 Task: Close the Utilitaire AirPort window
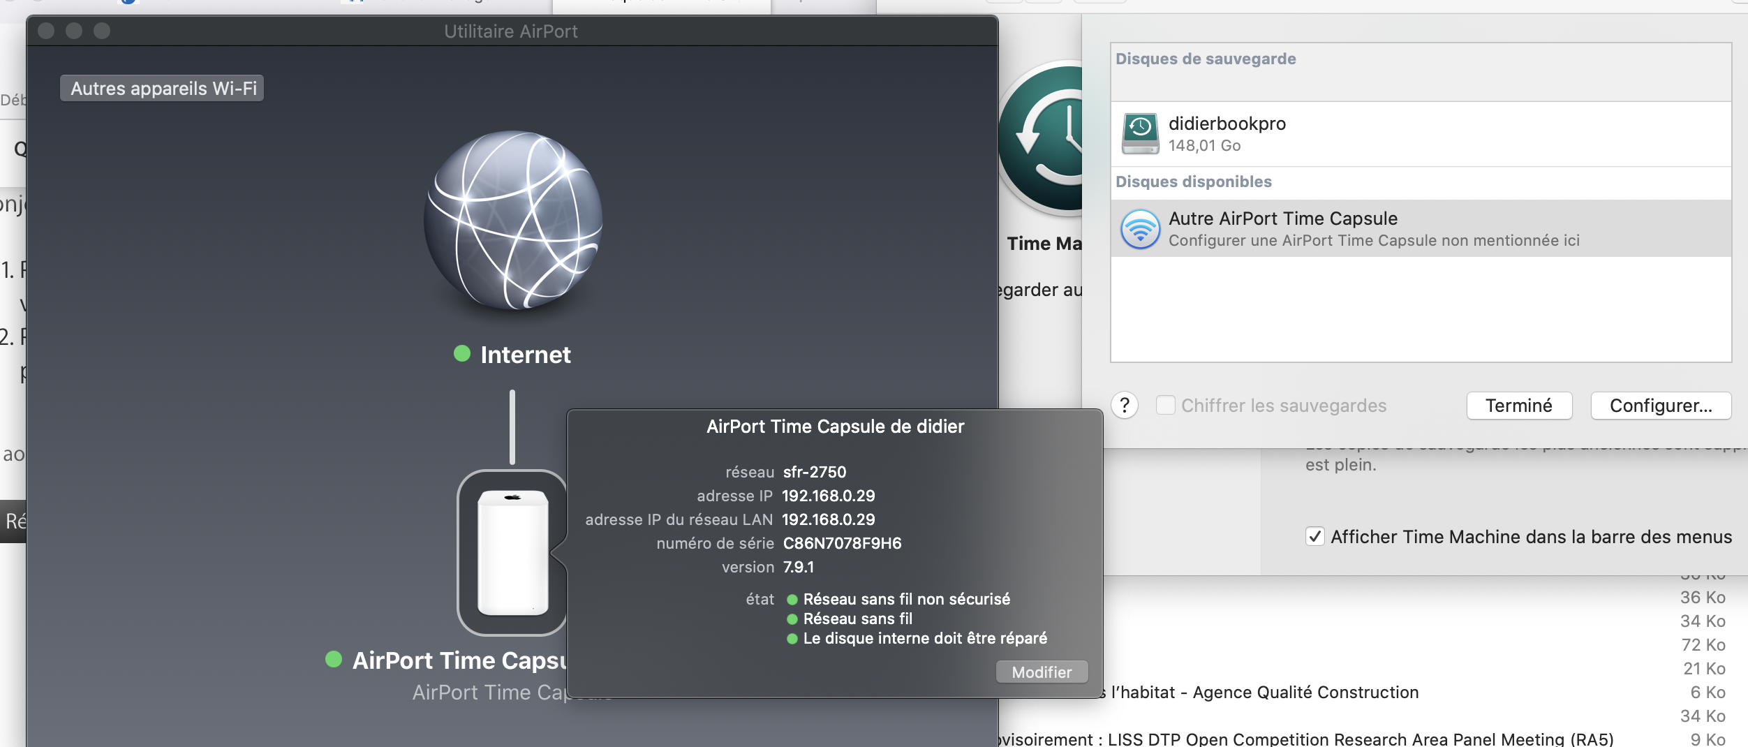[x=46, y=31]
